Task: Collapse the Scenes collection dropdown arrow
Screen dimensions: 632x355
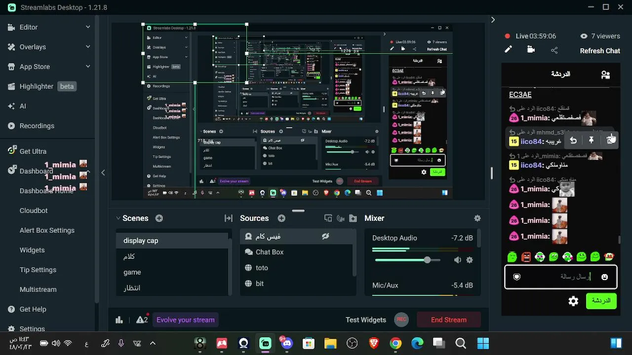Action: point(118,218)
